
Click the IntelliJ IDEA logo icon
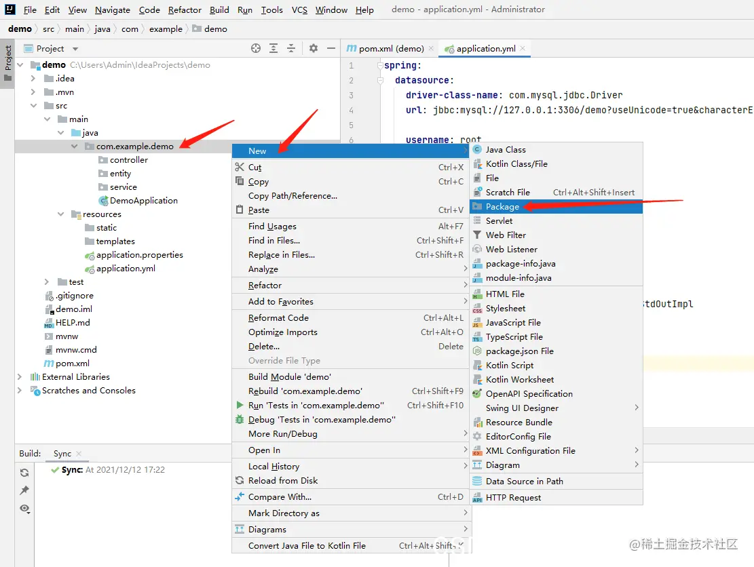(10, 9)
